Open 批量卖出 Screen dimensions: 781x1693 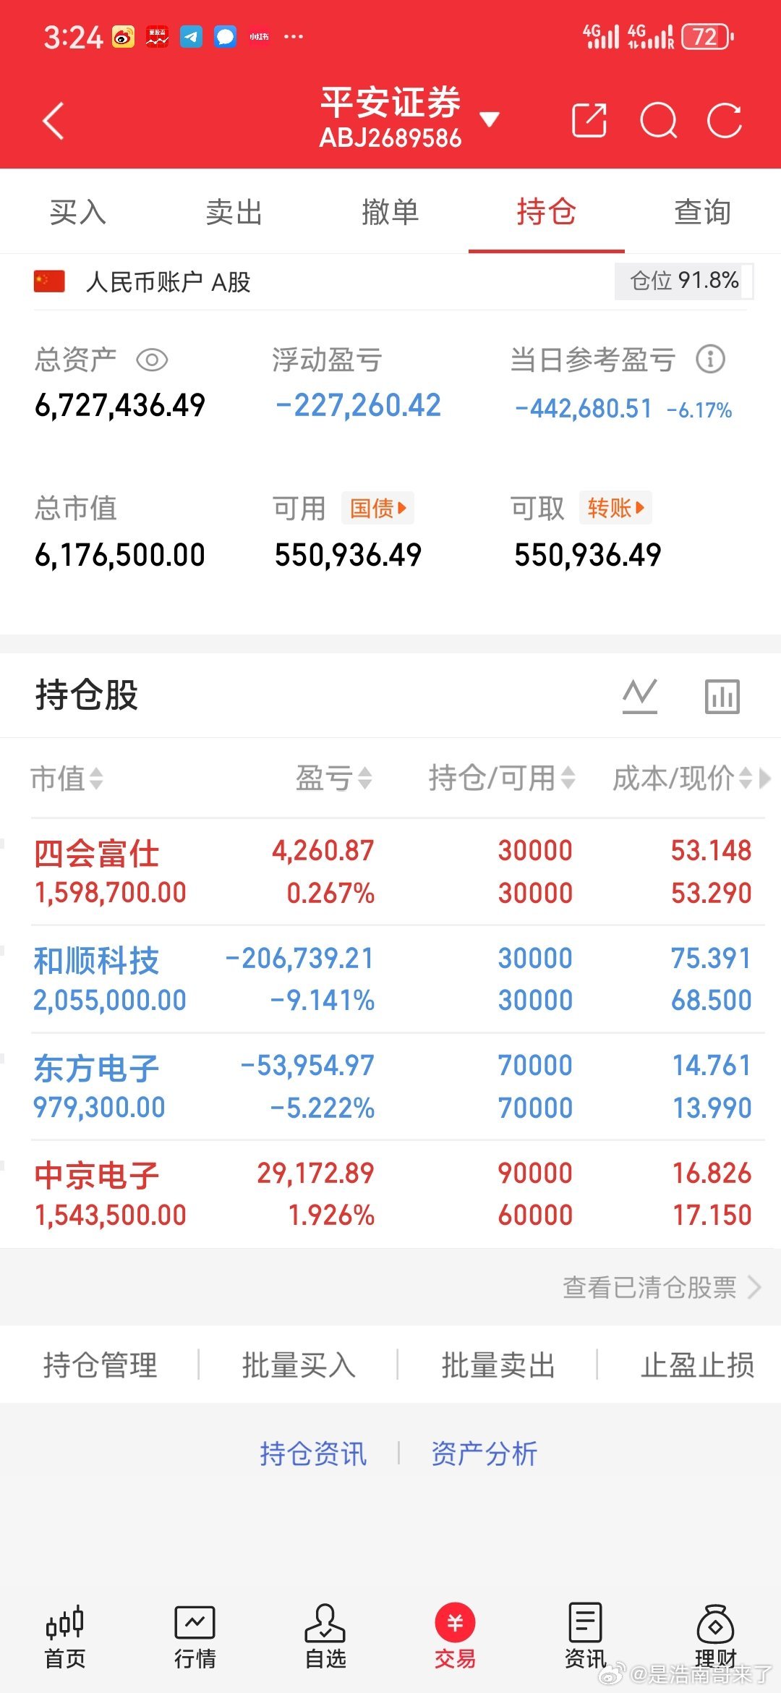pos(498,1365)
